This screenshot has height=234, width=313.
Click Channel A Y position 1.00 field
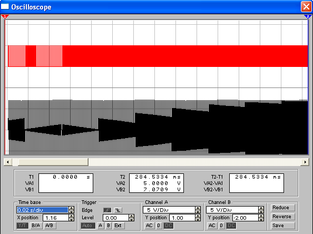click(x=182, y=218)
